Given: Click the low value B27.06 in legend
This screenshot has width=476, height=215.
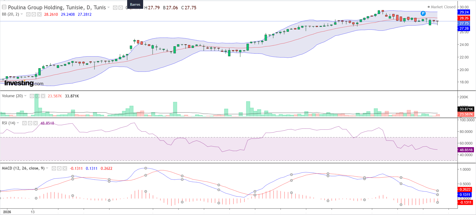Looking at the screenshot, I should 171,8.
